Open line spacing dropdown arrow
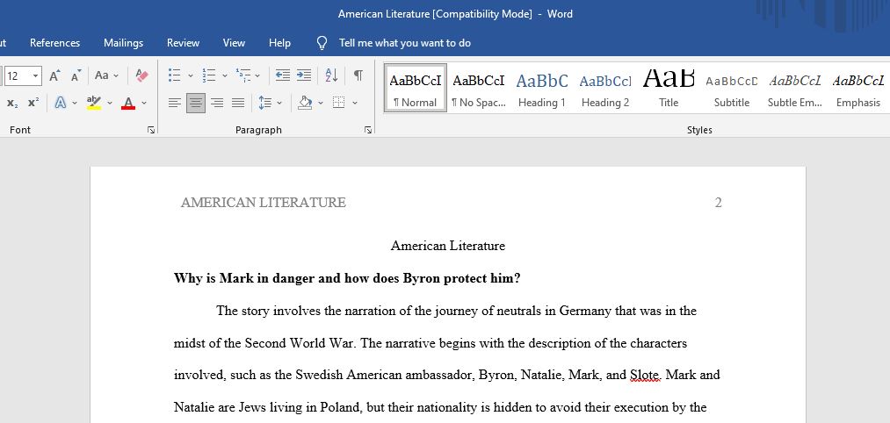Viewport: 890px width, 423px height. 279,104
